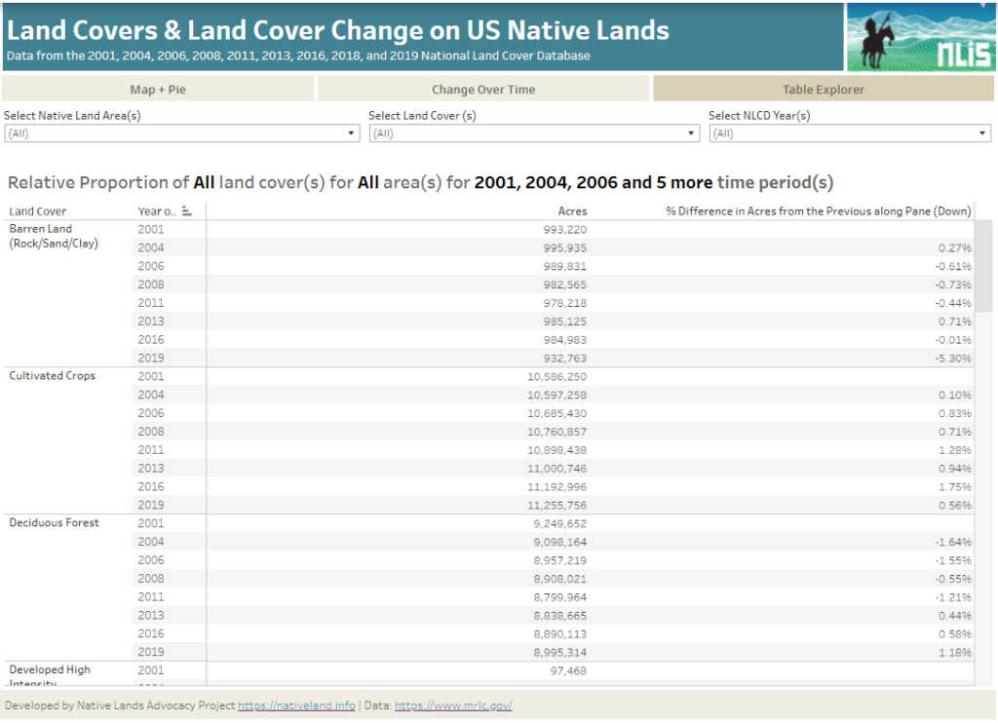Click the 0.27% difference value

click(955, 248)
